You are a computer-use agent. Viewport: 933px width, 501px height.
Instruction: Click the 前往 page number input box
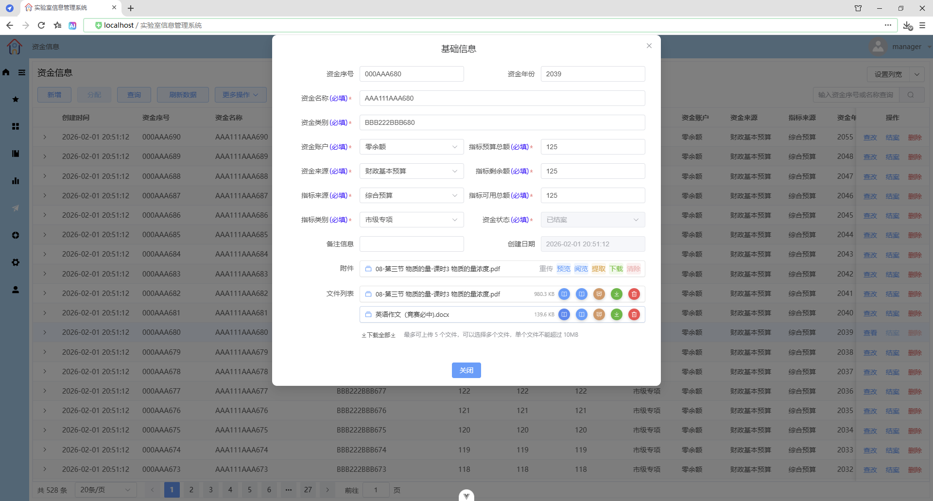tap(376, 490)
